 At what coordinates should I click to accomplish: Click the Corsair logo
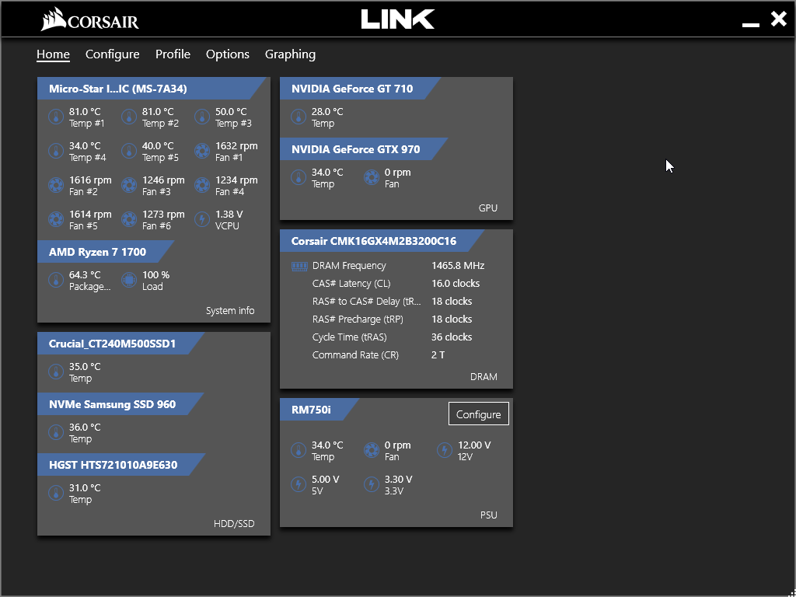[x=90, y=19]
